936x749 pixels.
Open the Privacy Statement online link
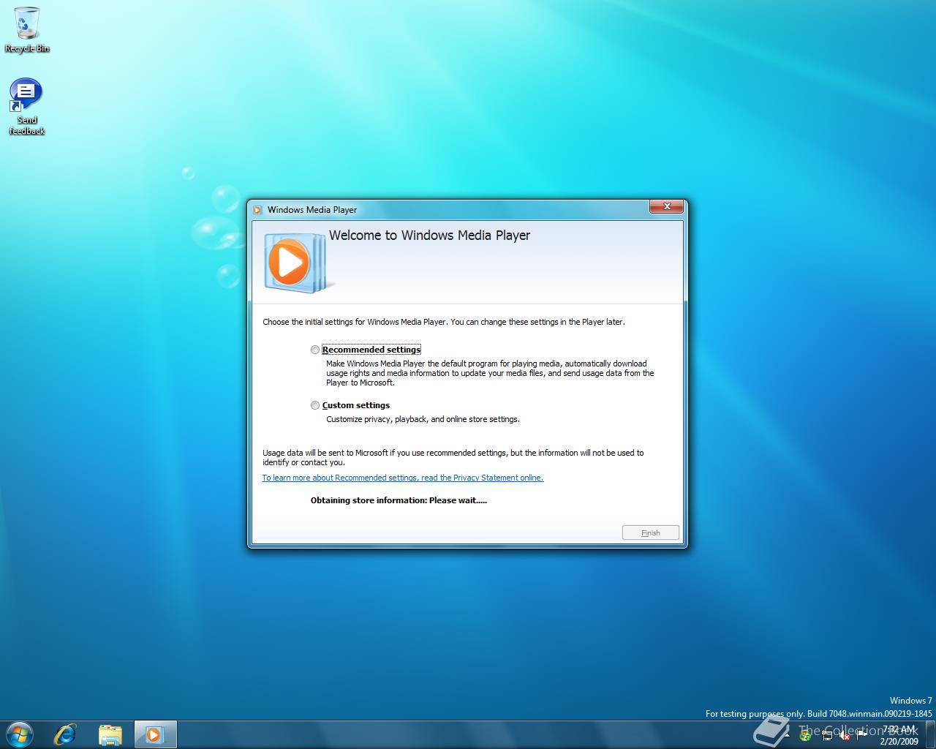point(403,478)
